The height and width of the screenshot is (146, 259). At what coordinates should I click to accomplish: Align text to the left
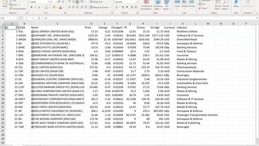point(69,7)
